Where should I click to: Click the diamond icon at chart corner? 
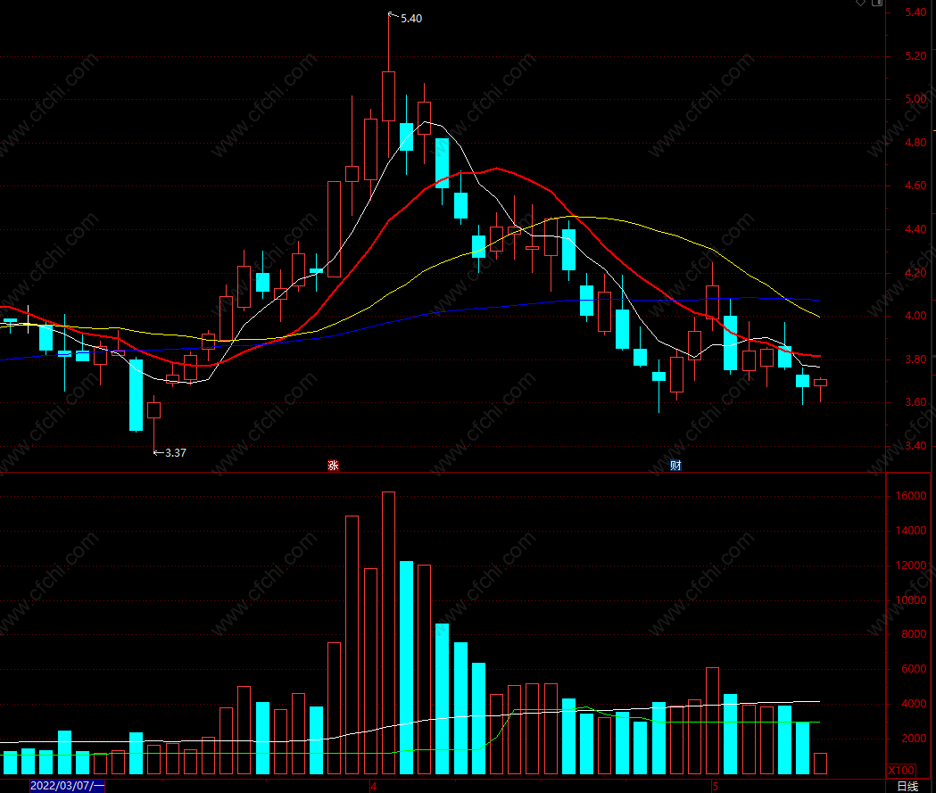point(860,3)
